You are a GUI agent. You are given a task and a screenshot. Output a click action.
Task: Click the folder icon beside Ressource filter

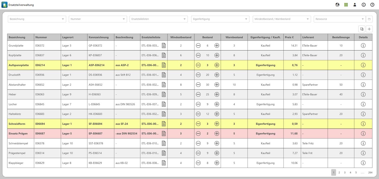pyautogui.click(x=369, y=19)
